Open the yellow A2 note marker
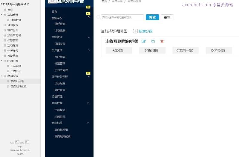The height and width of the screenshot is (157, 239). [88, 73]
